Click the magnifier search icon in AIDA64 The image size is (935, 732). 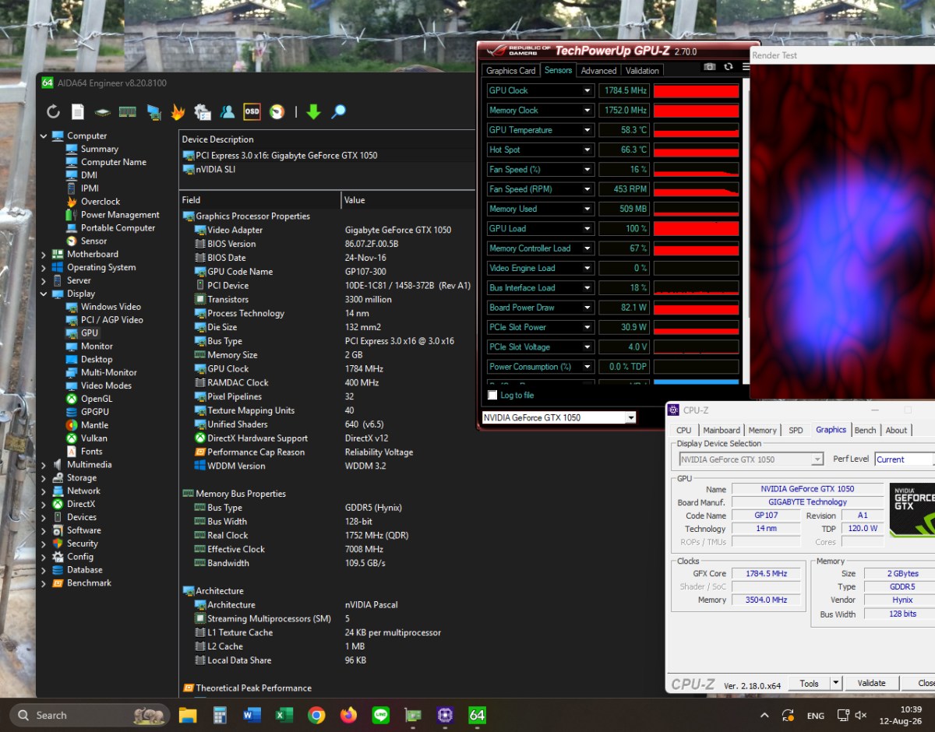point(338,112)
